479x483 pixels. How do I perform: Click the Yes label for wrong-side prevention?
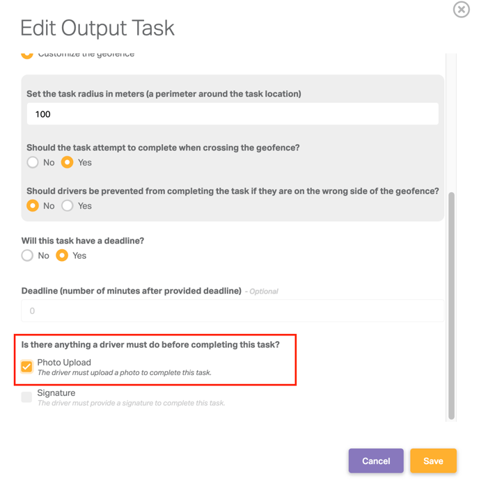coord(85,206)
